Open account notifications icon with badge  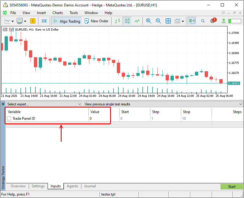(x=213, y=20)
